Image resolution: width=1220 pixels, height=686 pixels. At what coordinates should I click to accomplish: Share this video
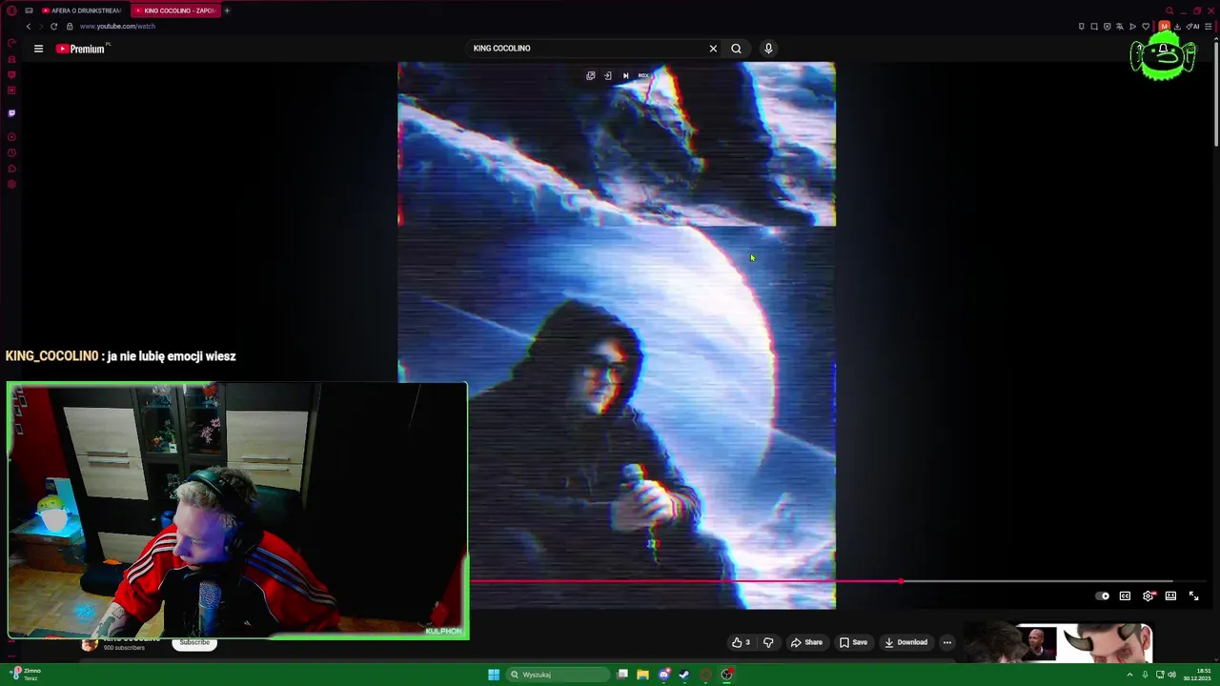pos(806,642)
